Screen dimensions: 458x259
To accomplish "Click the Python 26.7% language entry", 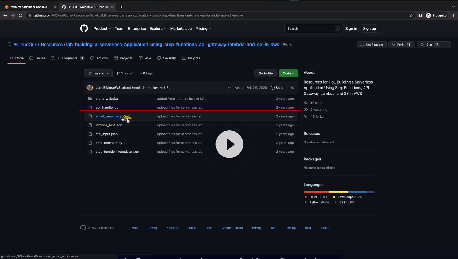I will tap(317, 202).
